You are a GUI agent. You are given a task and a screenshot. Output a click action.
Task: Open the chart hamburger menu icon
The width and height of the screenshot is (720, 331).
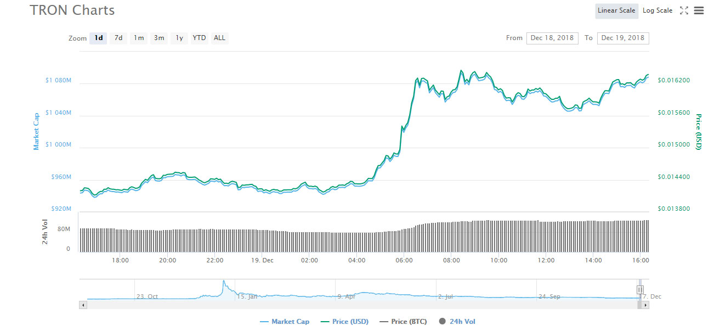699,10
